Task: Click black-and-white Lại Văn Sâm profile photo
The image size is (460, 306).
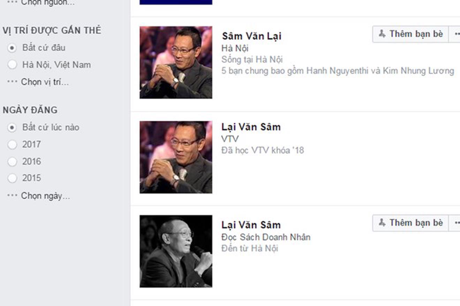Action: pos(176,251)
